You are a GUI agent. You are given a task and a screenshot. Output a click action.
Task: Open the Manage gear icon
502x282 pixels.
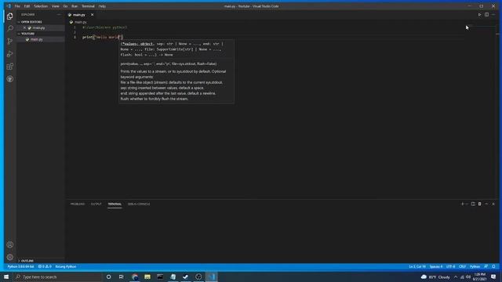pos(10,257)
